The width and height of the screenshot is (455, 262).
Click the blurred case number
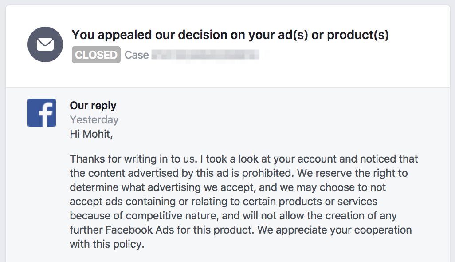pyautogui.click(x=205, y=55)
